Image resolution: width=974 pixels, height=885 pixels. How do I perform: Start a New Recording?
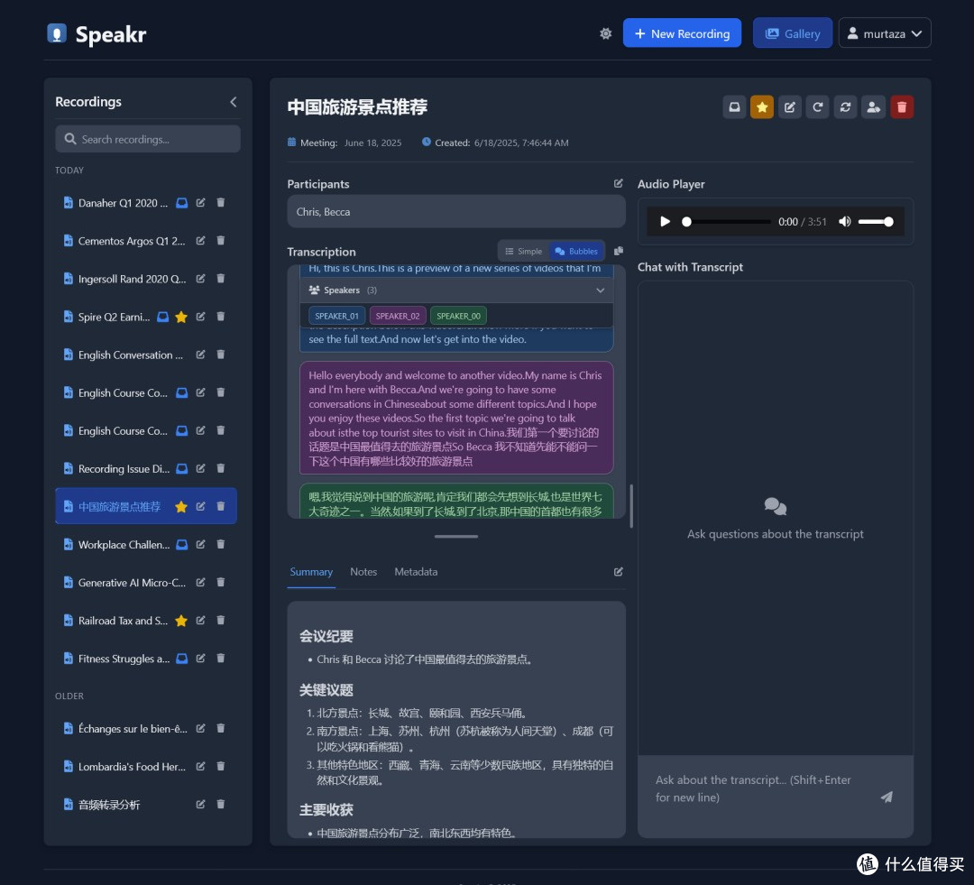[682, 33]
